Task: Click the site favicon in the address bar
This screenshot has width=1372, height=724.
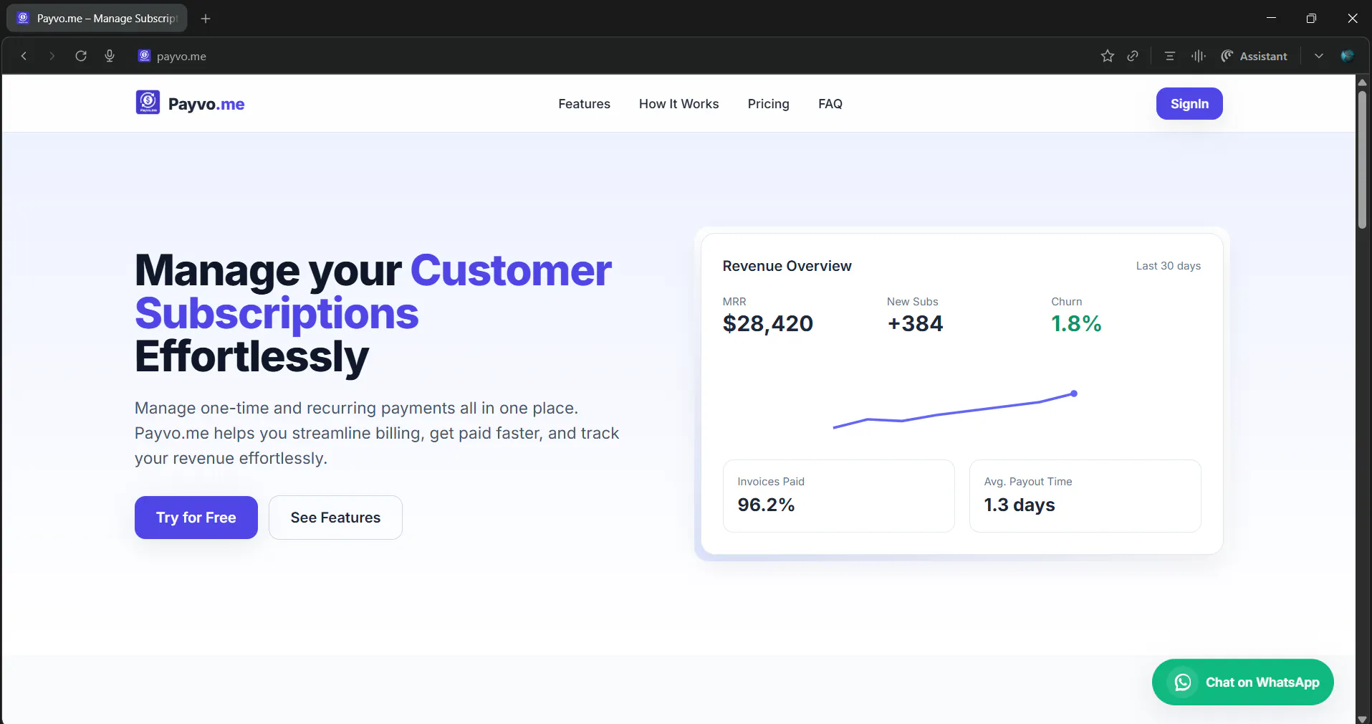Action: (144, 56)
